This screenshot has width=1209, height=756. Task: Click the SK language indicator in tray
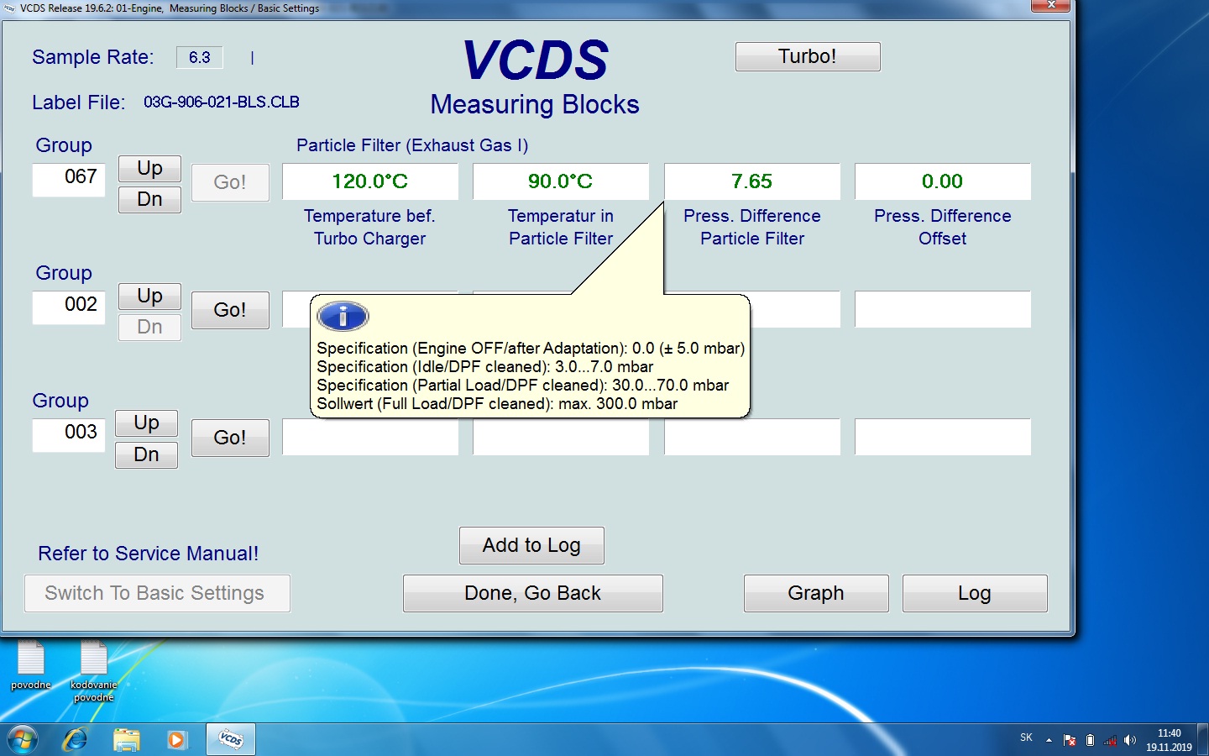pos(1026,738)
